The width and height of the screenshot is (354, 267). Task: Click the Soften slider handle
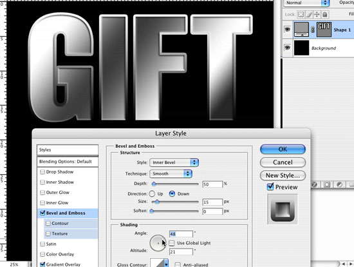click(152, 211)
